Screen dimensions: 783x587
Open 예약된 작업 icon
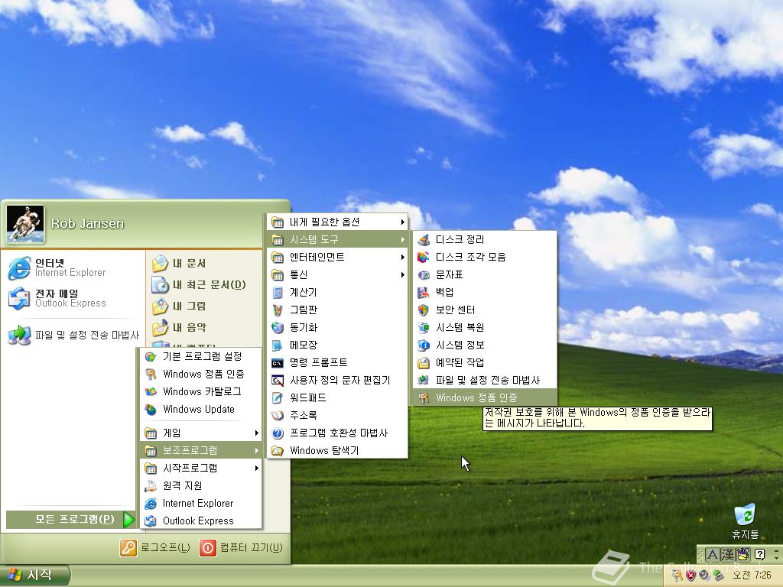pyautogui.click(x=424, y=362)
